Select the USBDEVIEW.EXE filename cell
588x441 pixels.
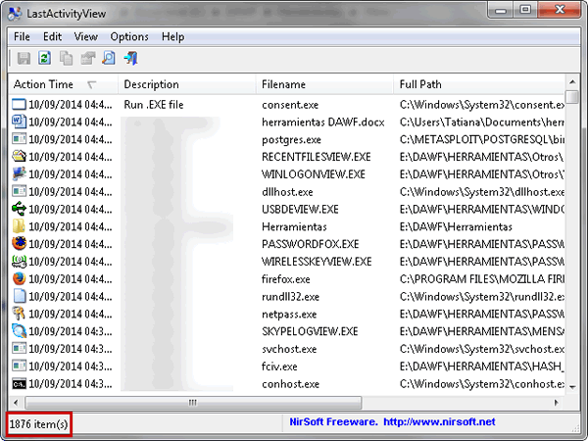(x=300, y=210)
